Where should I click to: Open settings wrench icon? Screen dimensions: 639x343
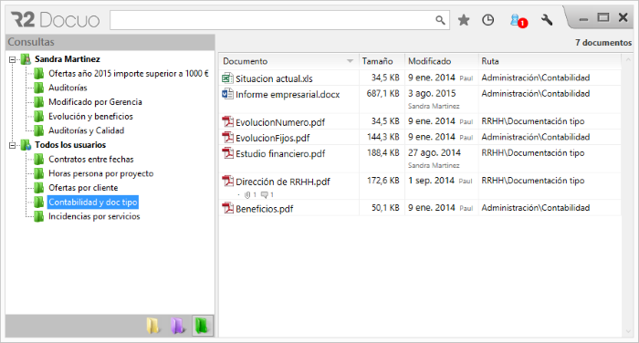coord(547,19)
